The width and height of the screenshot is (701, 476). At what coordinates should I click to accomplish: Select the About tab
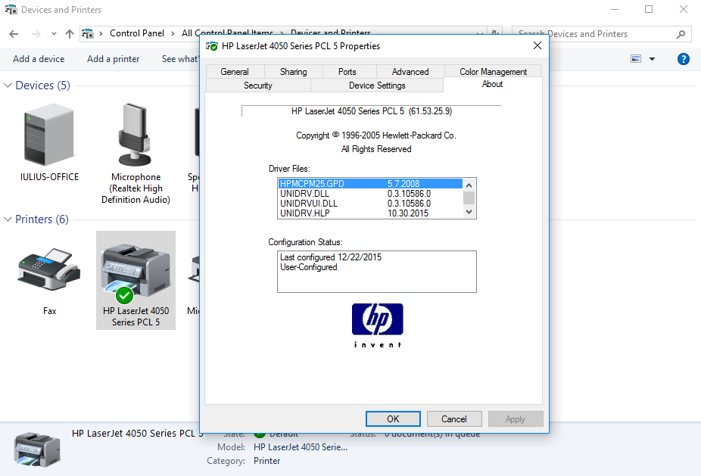pyautogui.click(x=492, y=84)
